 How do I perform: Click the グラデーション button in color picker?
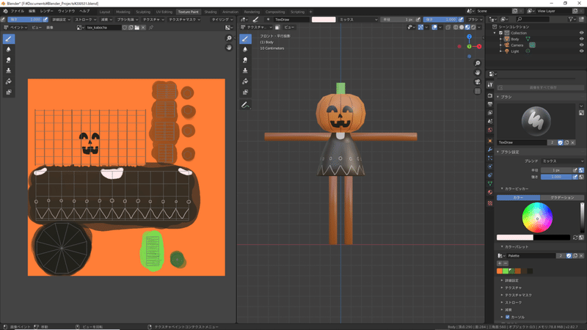[x=561, y=197]
